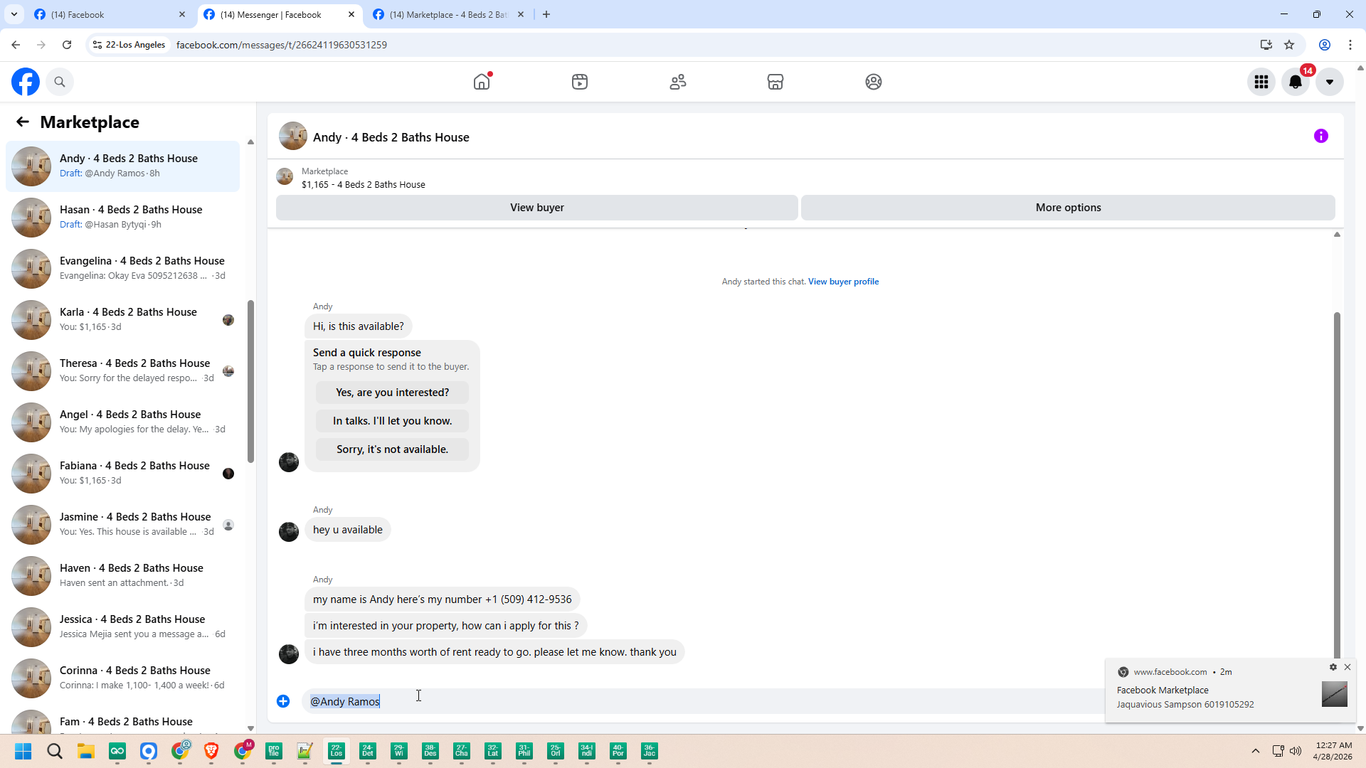The width and height of the screenshot is (1366, 768).
Task: Open File Explorer from taskbar
Action: click(86, 751)
